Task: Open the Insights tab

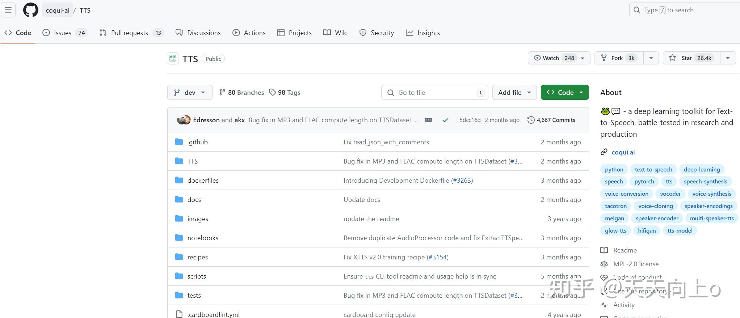Action: 423,33
